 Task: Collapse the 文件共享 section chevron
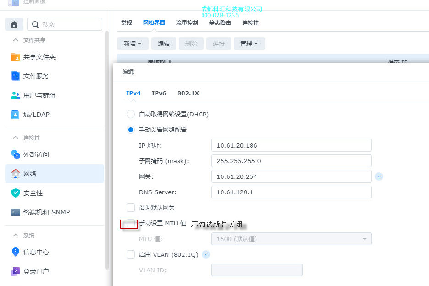click(16, 40)
